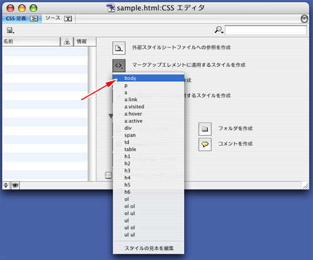313x260 pixels.
Task: Click the round help button at top right
Action: tap(304, 19)
